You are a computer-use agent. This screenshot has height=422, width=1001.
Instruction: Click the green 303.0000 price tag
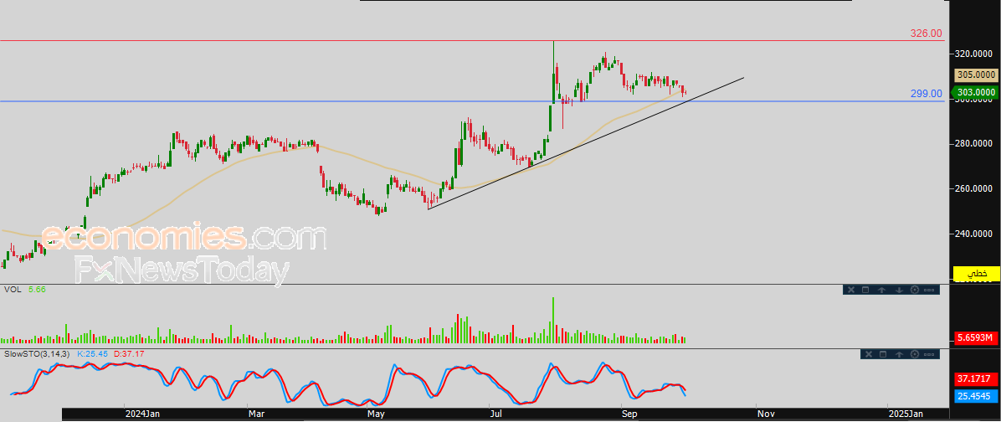pyautogui.click(x=976, y=93)
